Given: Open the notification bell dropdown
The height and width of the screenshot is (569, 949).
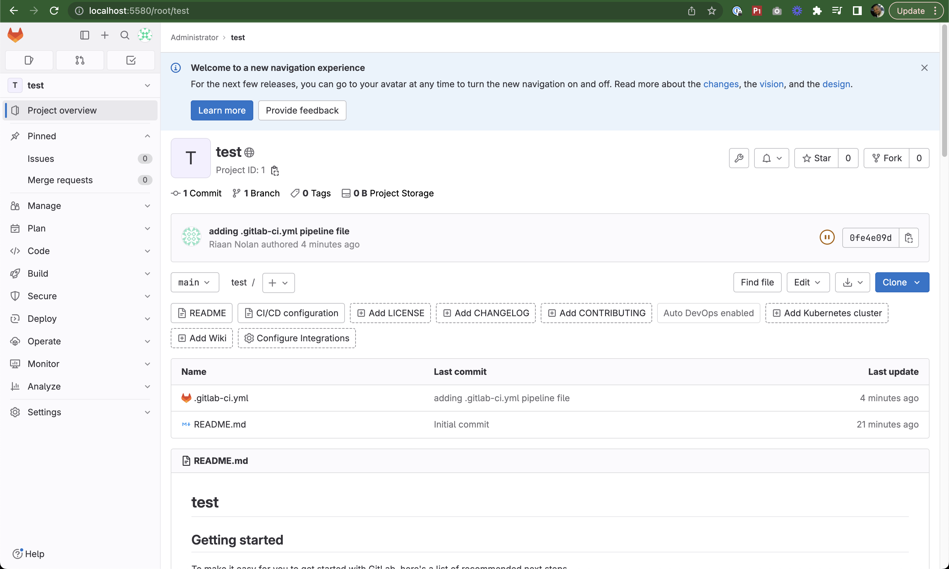Looking at the screenshot, I should pyautogui.click(x=771, y=158).
